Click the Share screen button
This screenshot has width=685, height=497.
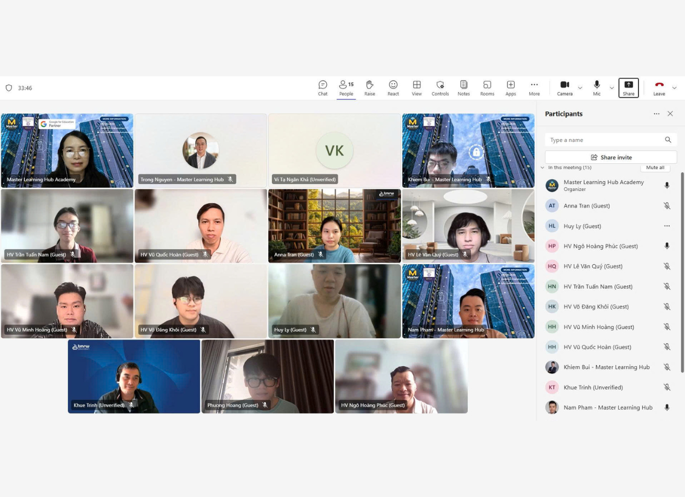628,88
